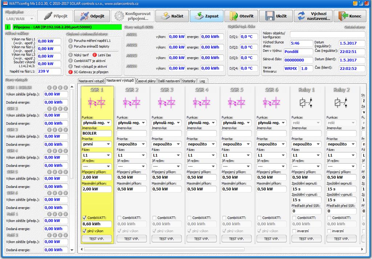Open SSR 2 Priorita dropdown

point(132,144)
